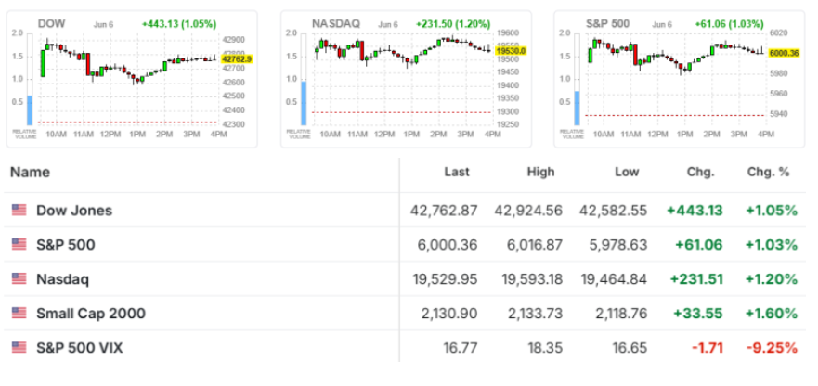Click Nasdaq low value 19,464.84
The width and height of the screenshot is (818, 386).
coord(614,279)
